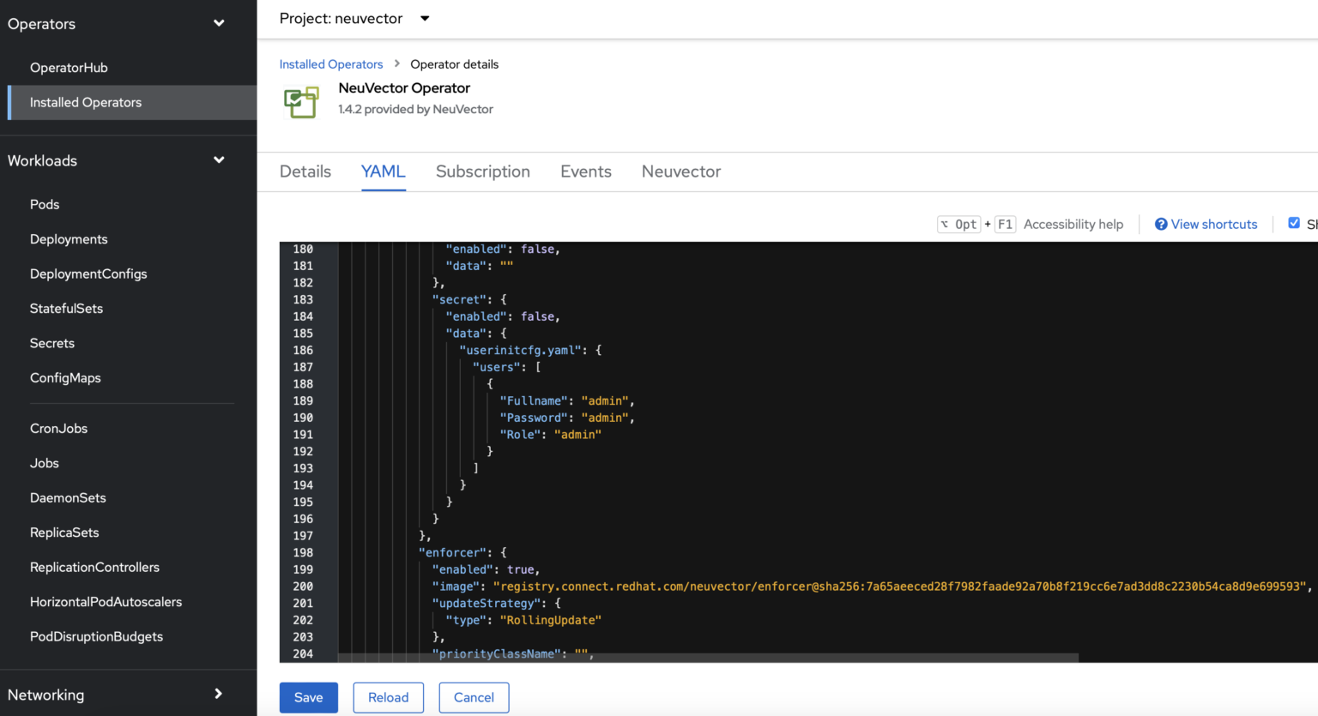
Task: Click the breadcrumb separator arrow icon
Action: coord(396,64)
